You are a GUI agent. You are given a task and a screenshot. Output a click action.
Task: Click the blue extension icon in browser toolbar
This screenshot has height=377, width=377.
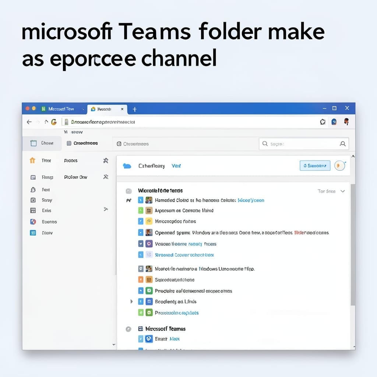click(x=334, y=122)
